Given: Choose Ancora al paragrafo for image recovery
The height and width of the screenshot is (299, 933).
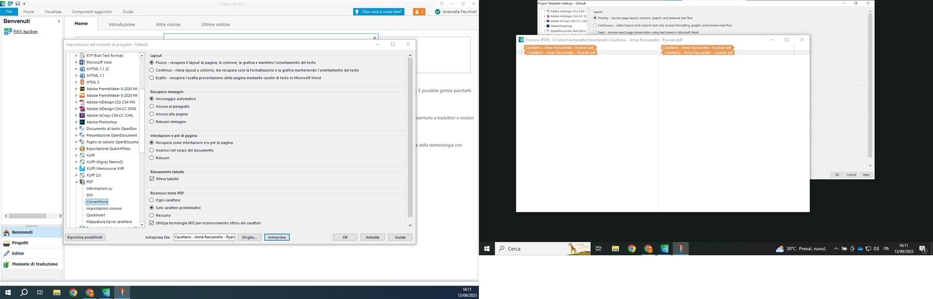Looking at the screenshot, I should 152,106.
